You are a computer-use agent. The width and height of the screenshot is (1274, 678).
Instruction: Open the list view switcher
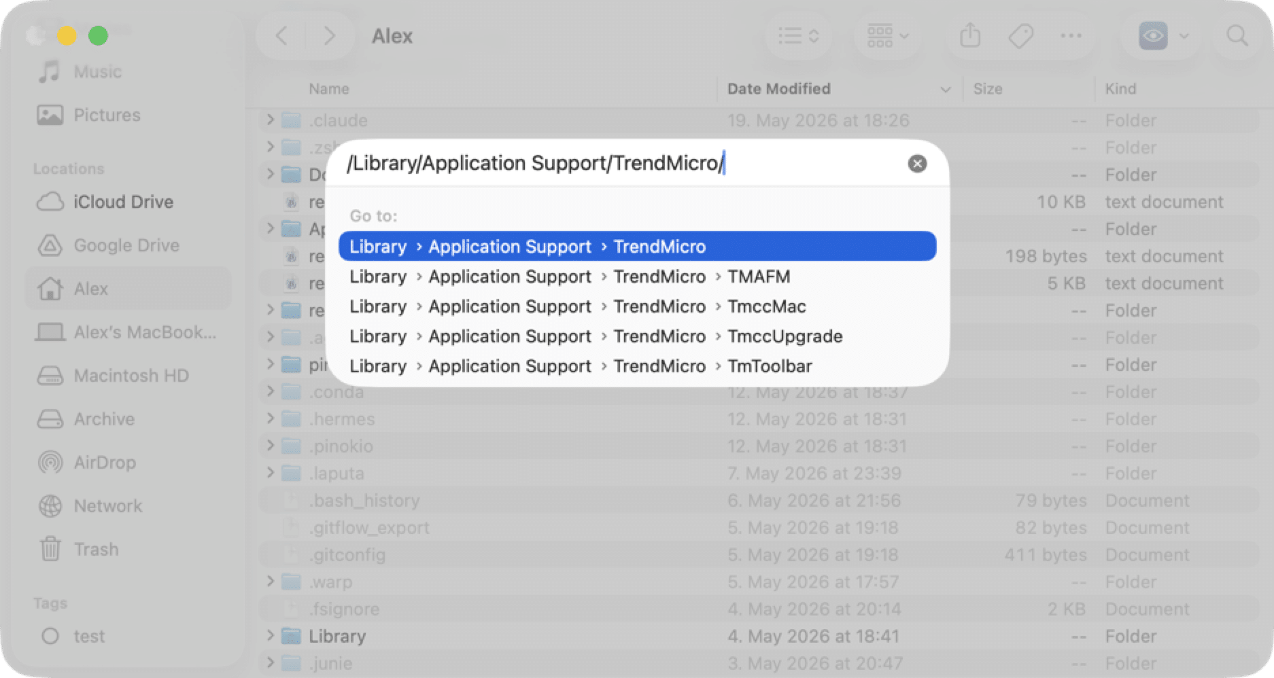[797, 35]
